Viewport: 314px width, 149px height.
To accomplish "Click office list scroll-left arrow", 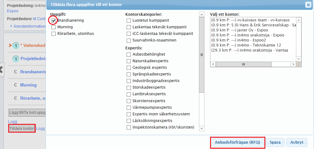I will (213, 64).
